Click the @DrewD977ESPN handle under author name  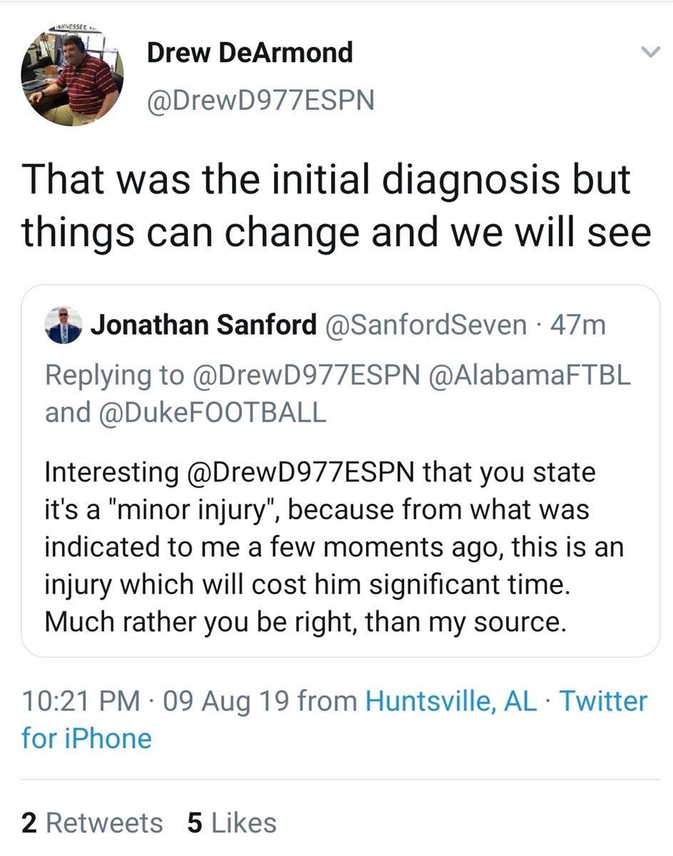coord(260,101)
